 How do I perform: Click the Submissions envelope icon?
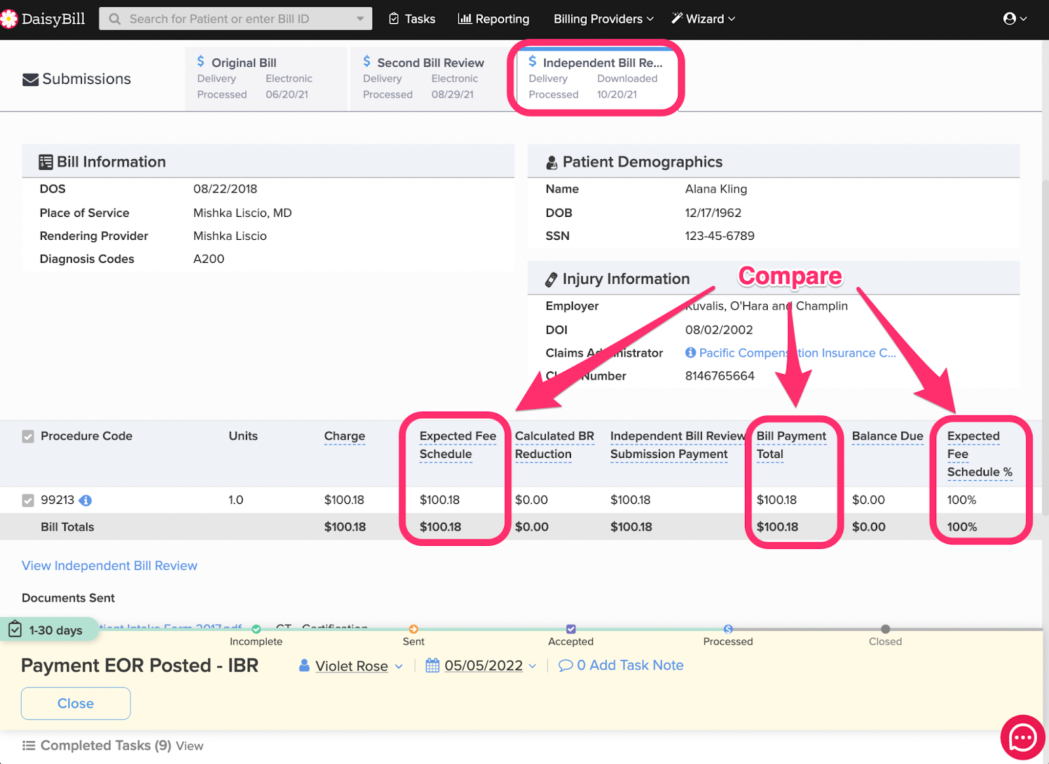(x=30, y=78)
